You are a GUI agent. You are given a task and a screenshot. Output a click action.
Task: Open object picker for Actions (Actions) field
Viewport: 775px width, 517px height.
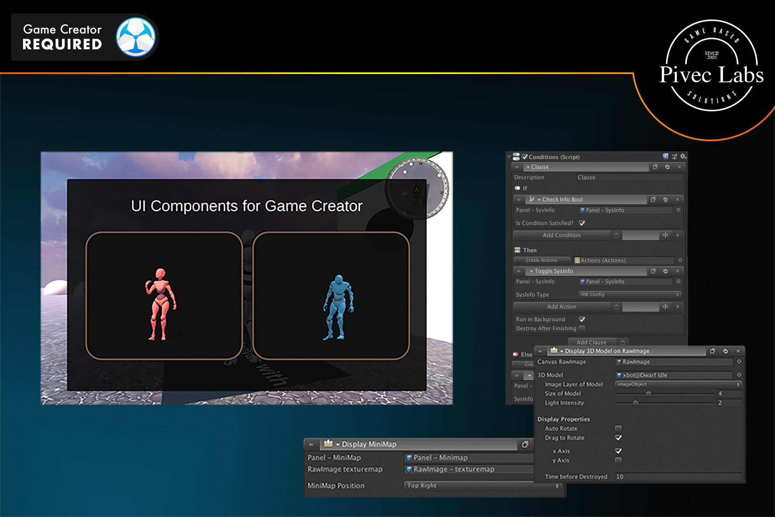point(680,260)
